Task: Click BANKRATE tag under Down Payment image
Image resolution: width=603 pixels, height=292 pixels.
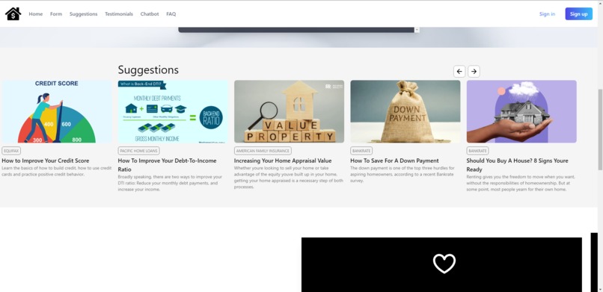Action: tap(361, 151)
